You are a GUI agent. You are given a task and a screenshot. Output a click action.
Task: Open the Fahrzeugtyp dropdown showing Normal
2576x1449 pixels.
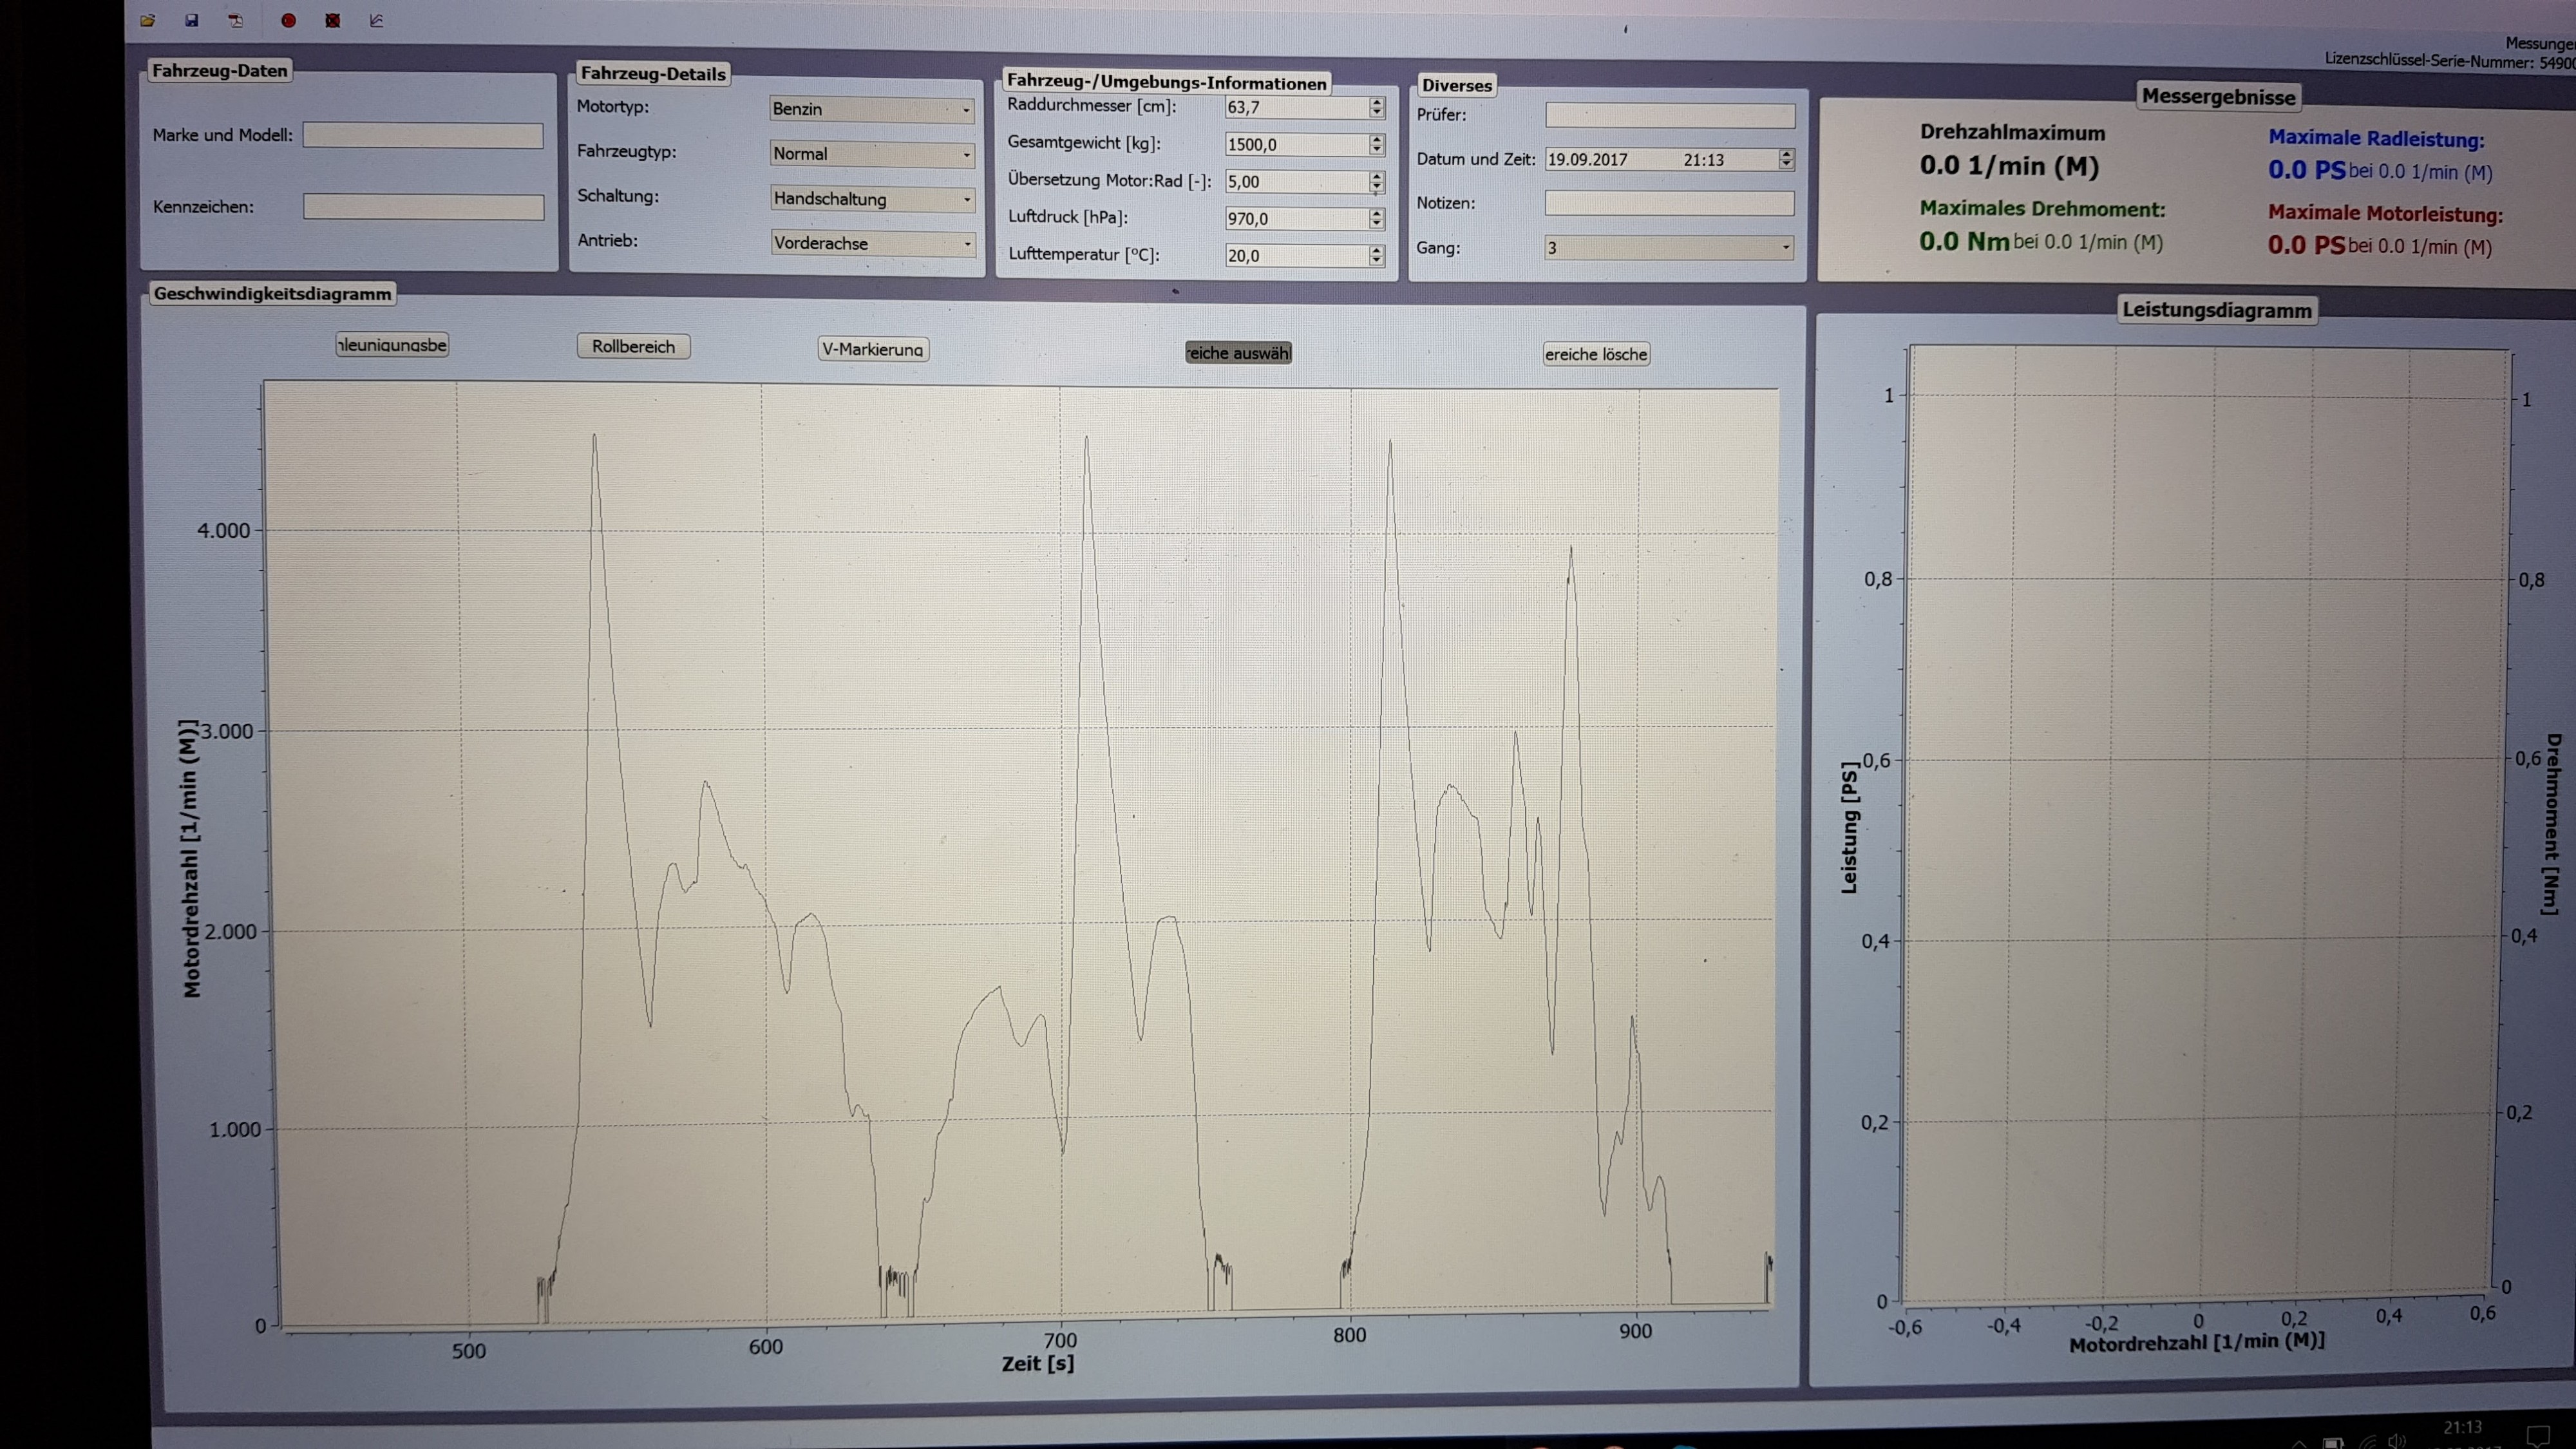pyautogui.click(x=871, y=154)
